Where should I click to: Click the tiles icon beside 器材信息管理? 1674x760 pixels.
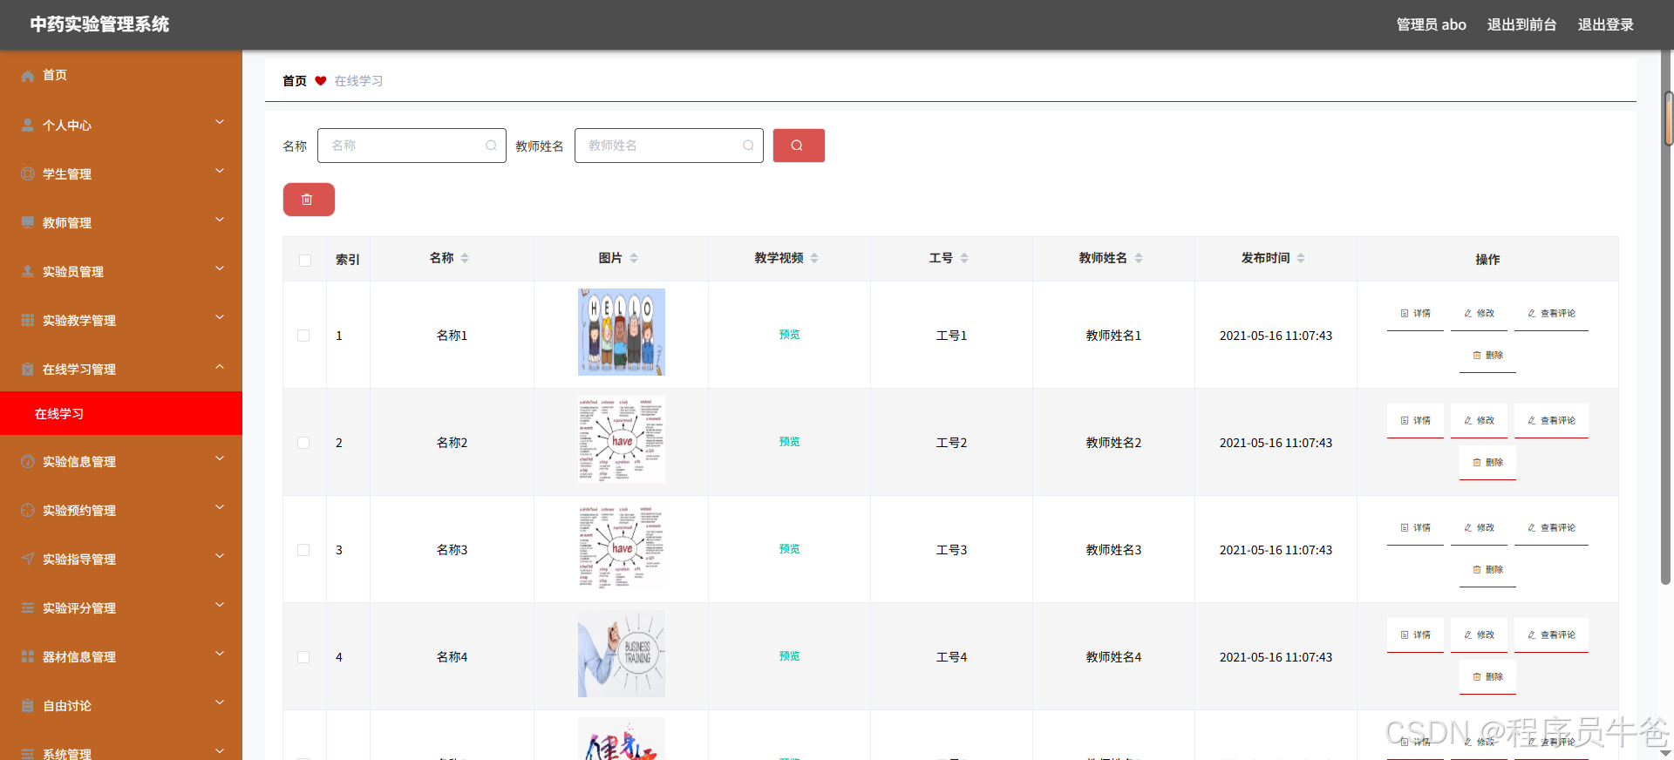click(x=28, y=656)
